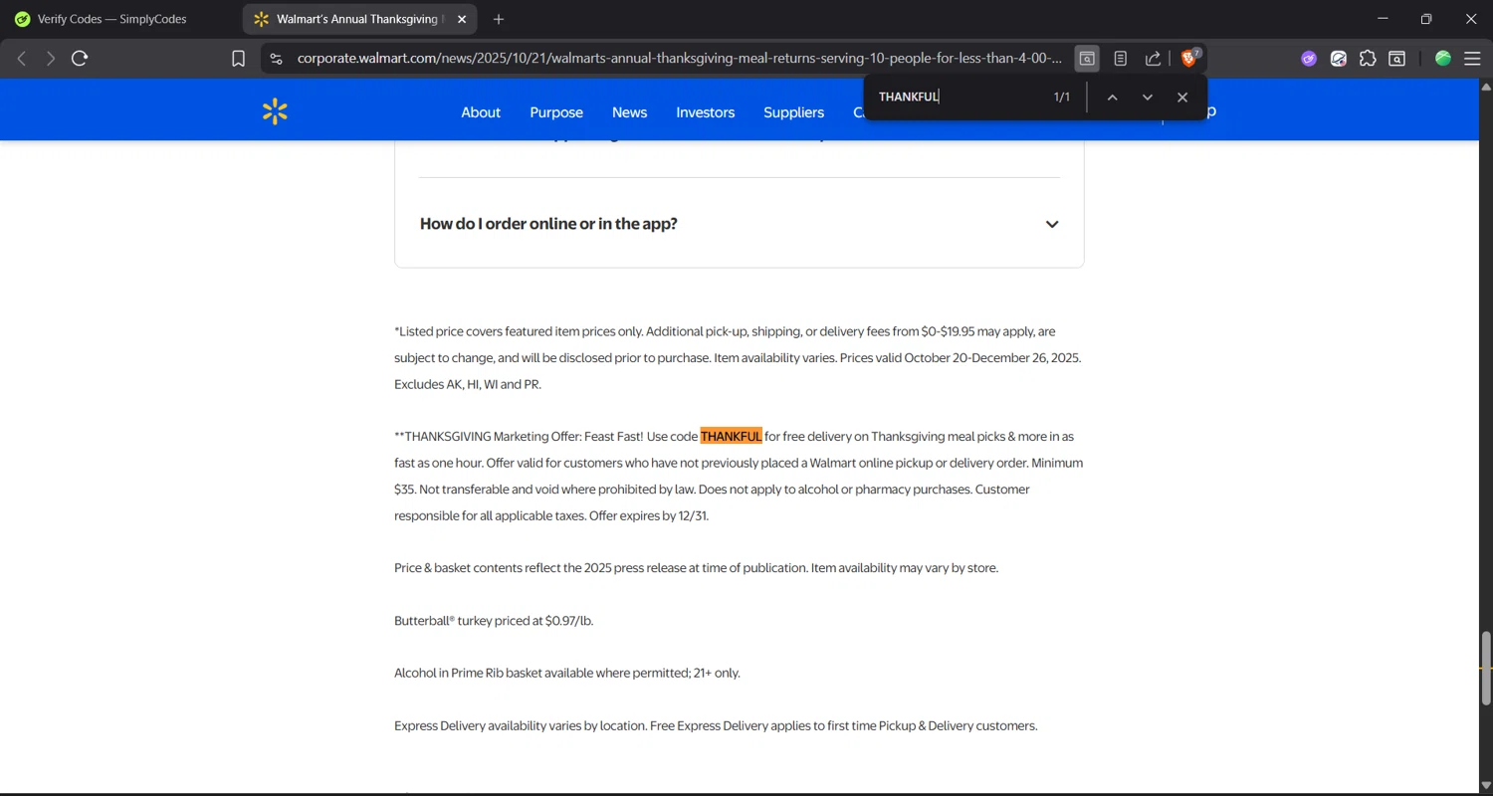Viewport: 1493px width, 796px height.
Task: Go to previous find match
Action: (1113, 98)
